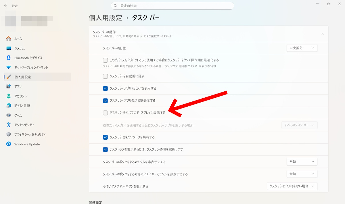The width and height of the screenshot is (345, 204).
Task: Open Windows Update icon in sidebar
Action: [x=9, y=144]
